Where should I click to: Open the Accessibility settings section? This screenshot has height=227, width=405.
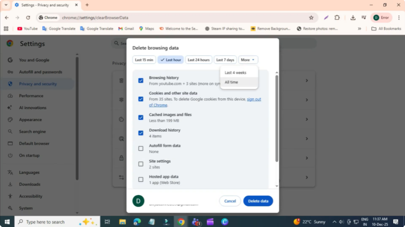pos(30,196)
